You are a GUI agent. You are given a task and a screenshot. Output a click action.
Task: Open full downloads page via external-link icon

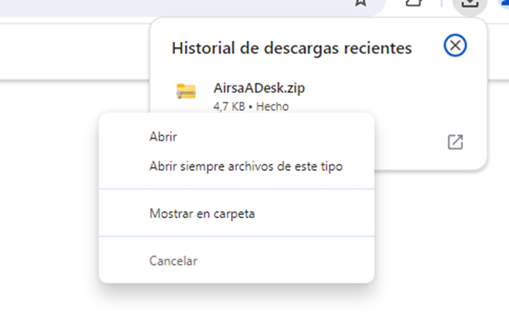click(455, 142)
